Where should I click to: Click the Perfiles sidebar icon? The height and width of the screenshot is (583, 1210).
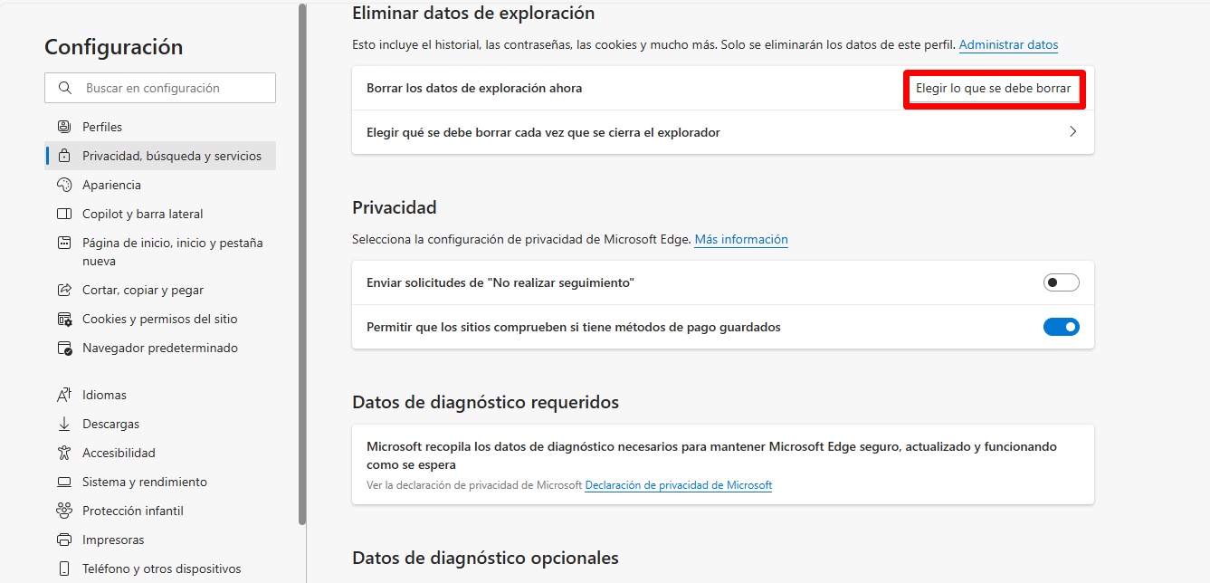64,127
